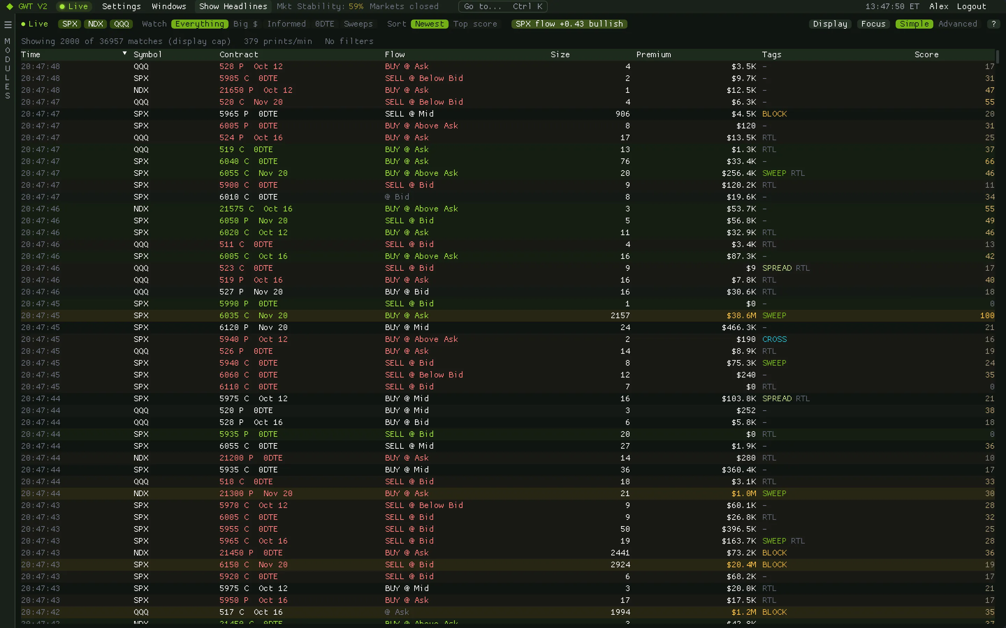Open the question mark help button
This screenshot has width=1006, height=628.
[x=993, y=24]
